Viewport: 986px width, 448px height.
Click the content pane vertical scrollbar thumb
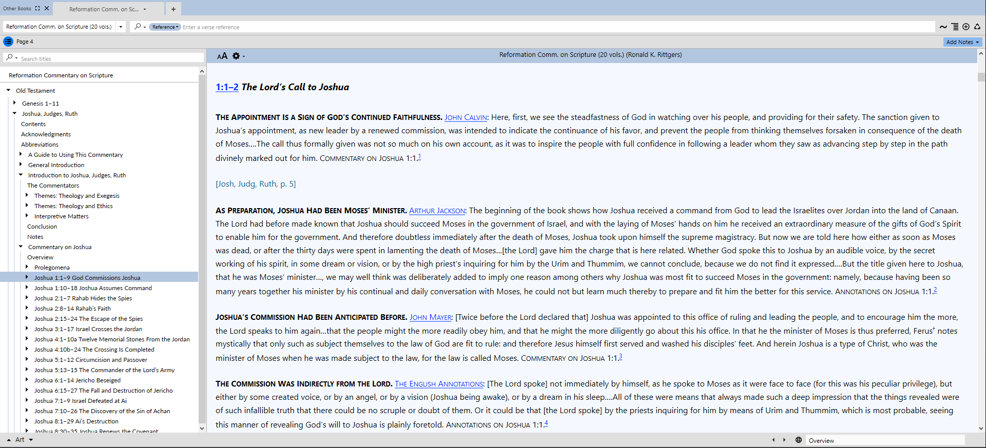click(981, 77)
